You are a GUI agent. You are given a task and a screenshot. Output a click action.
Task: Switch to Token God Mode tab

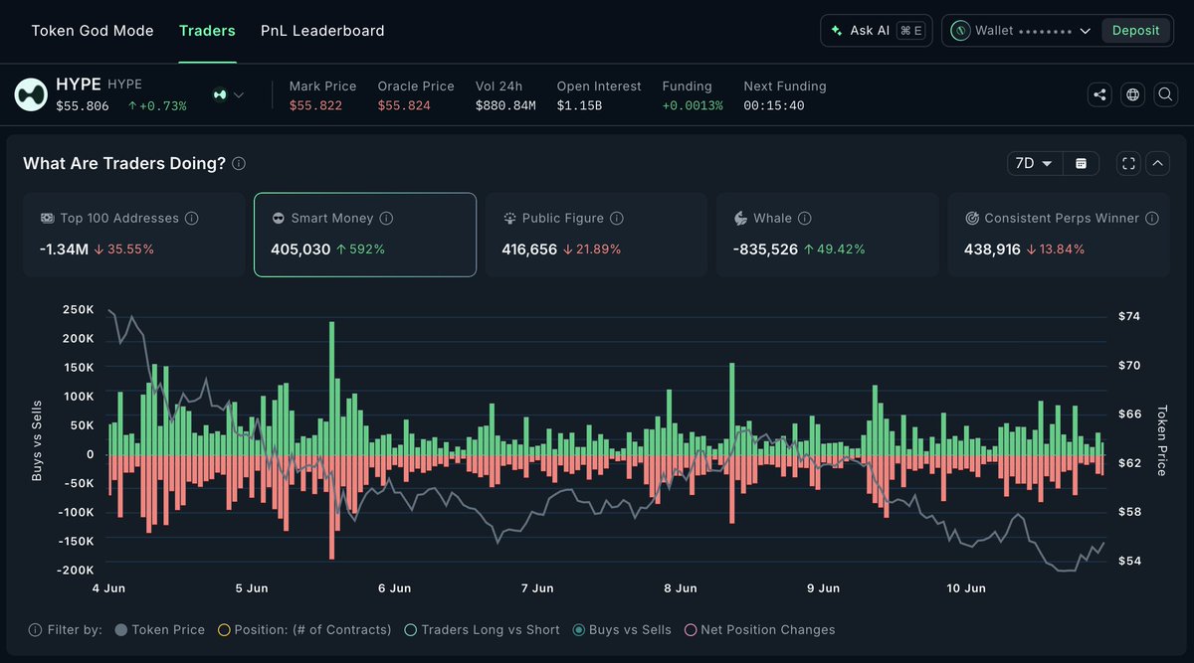point(93,31)
